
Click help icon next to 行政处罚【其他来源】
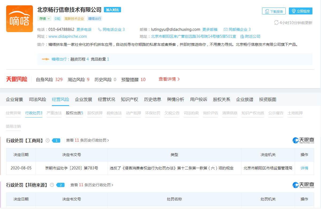click(x=52, y=185)
